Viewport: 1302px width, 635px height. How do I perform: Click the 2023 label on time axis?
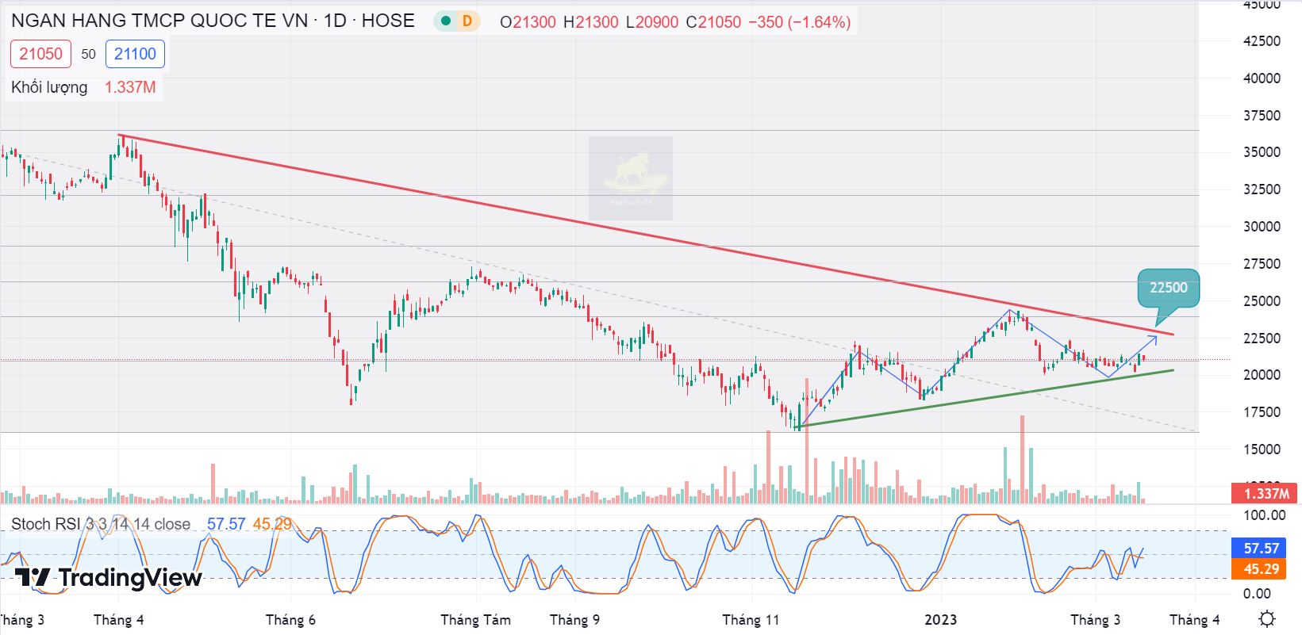tap(940, 620)
